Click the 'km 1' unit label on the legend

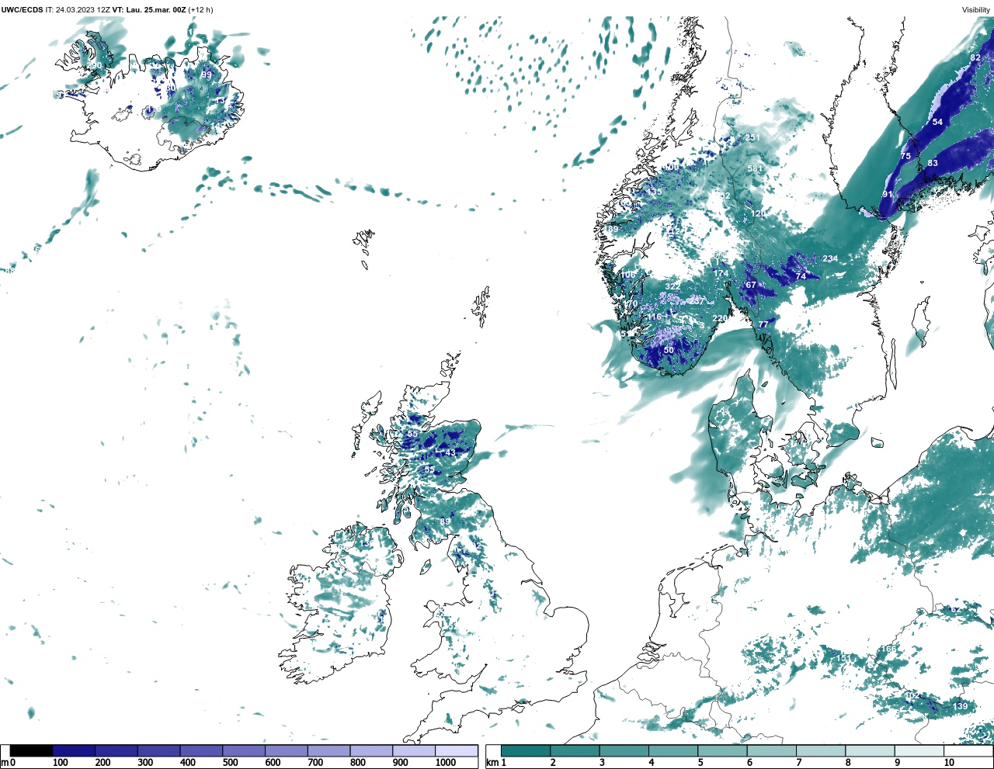497,763
